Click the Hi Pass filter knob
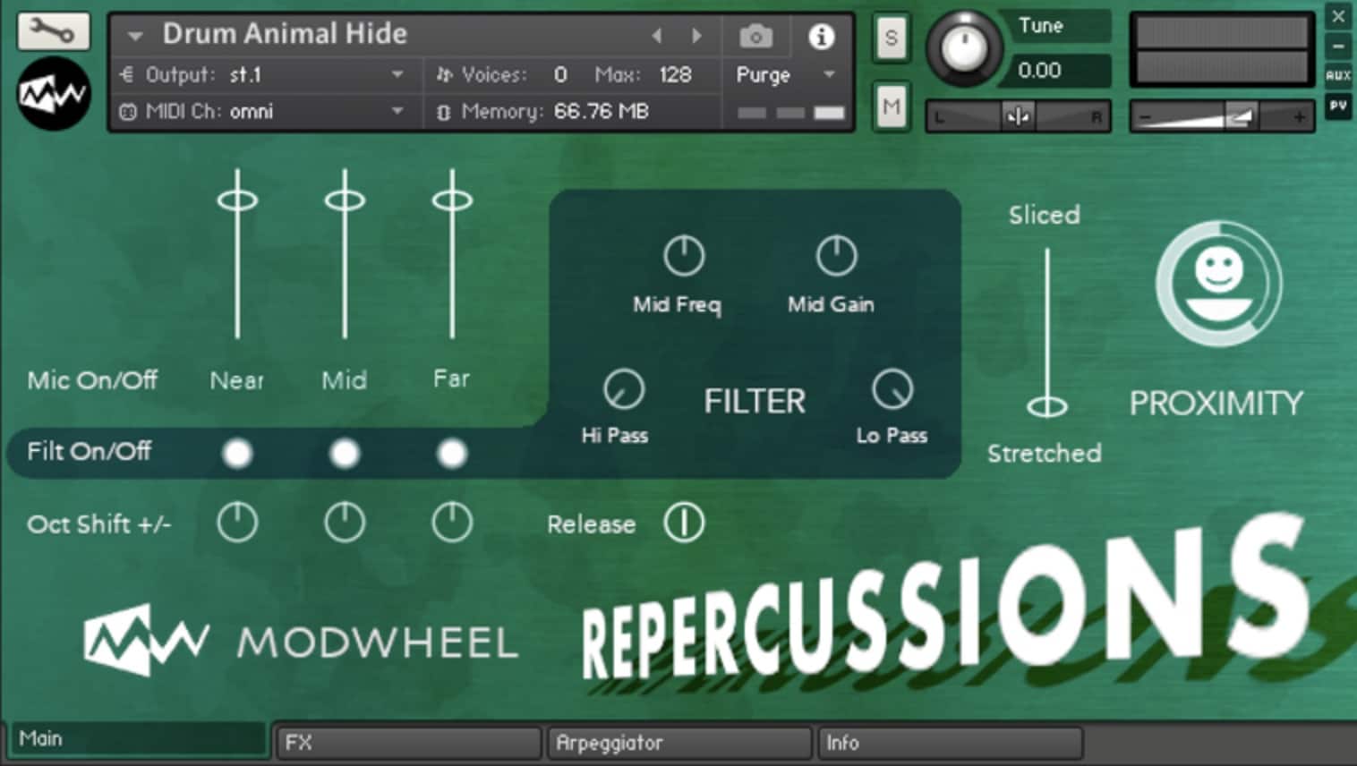This screenshot has width=1357, height=766. click(x=624, y=389)
